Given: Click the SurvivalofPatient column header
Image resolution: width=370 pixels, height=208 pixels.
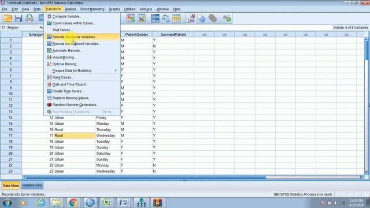Looking at the screenshot, I should coord(173,35).
